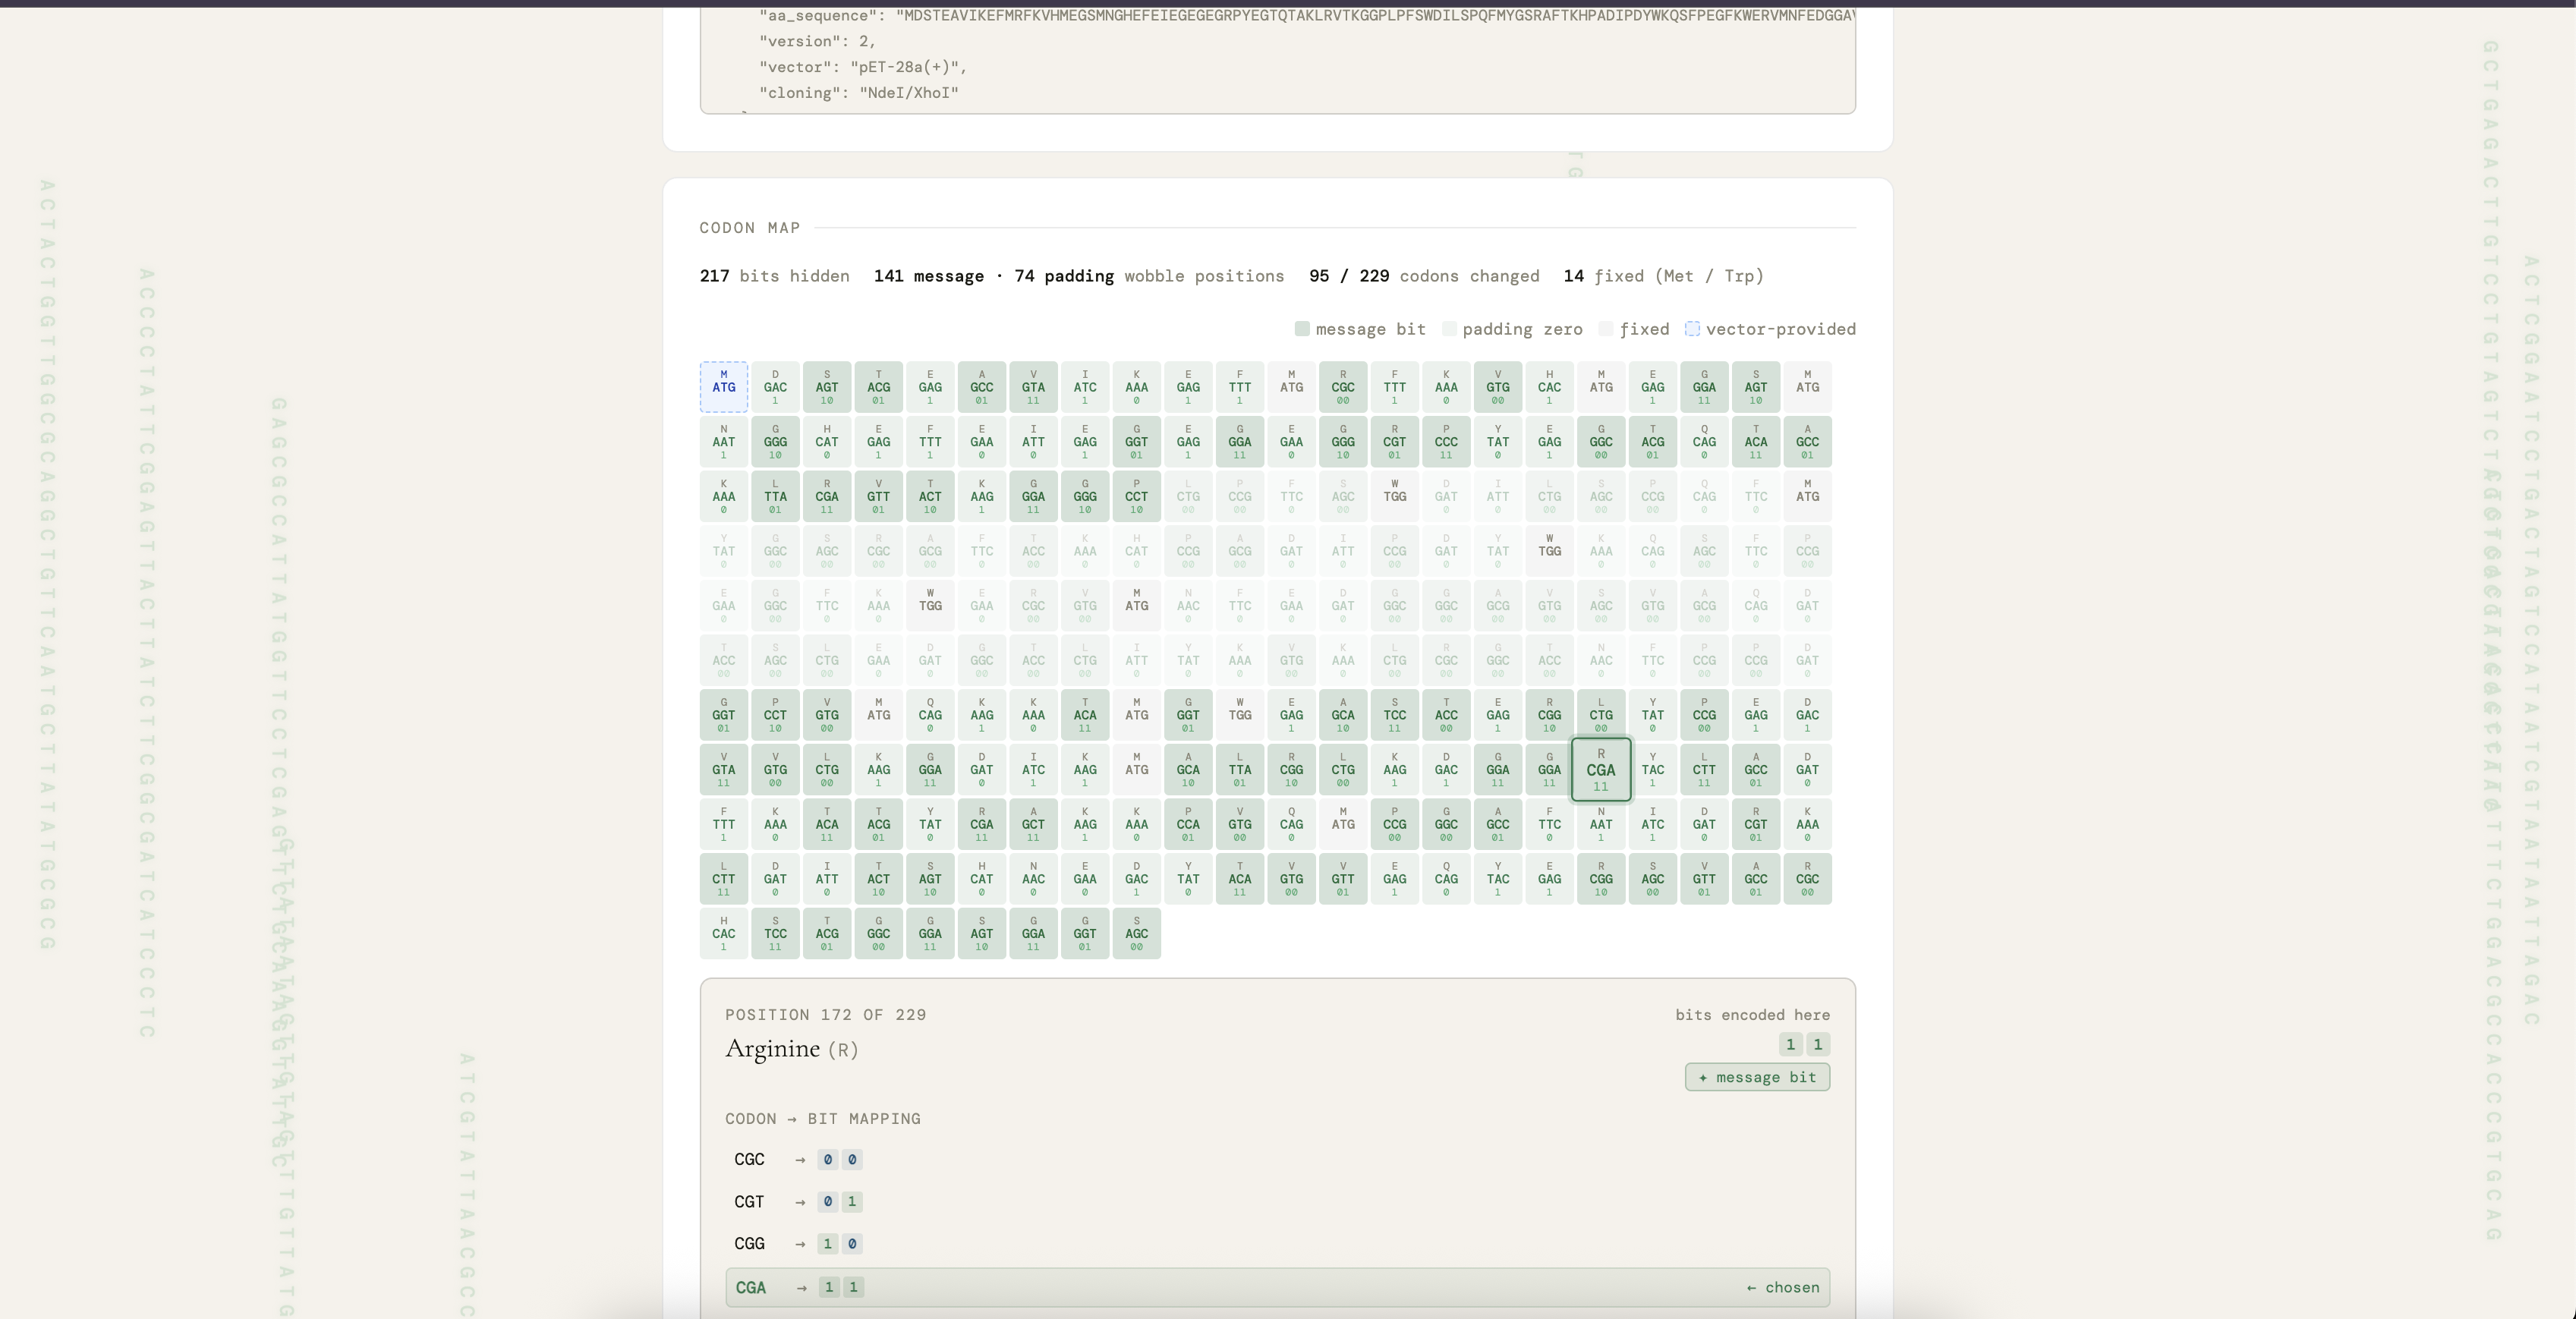The height and width of the screenshot is (1319, 2576).
Task: Click the 'padding zero' legend entry
Action: point(1512,329)
